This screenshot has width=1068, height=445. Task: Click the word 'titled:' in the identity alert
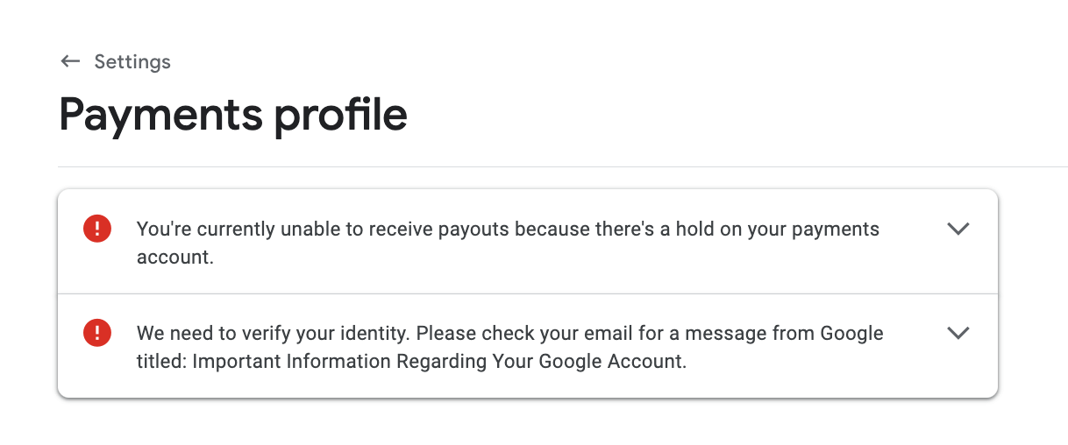[x=160, y=361]
